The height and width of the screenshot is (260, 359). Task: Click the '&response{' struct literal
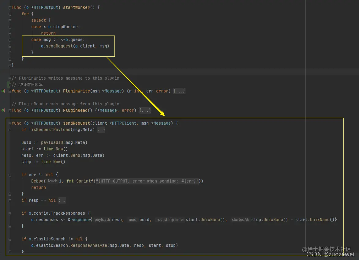[x=80, y=220]
